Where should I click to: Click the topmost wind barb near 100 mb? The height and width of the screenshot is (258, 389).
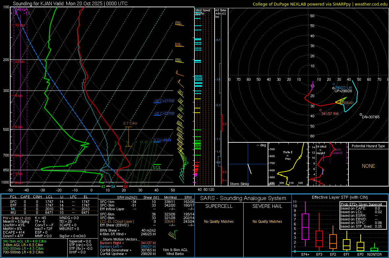point(179,24)
